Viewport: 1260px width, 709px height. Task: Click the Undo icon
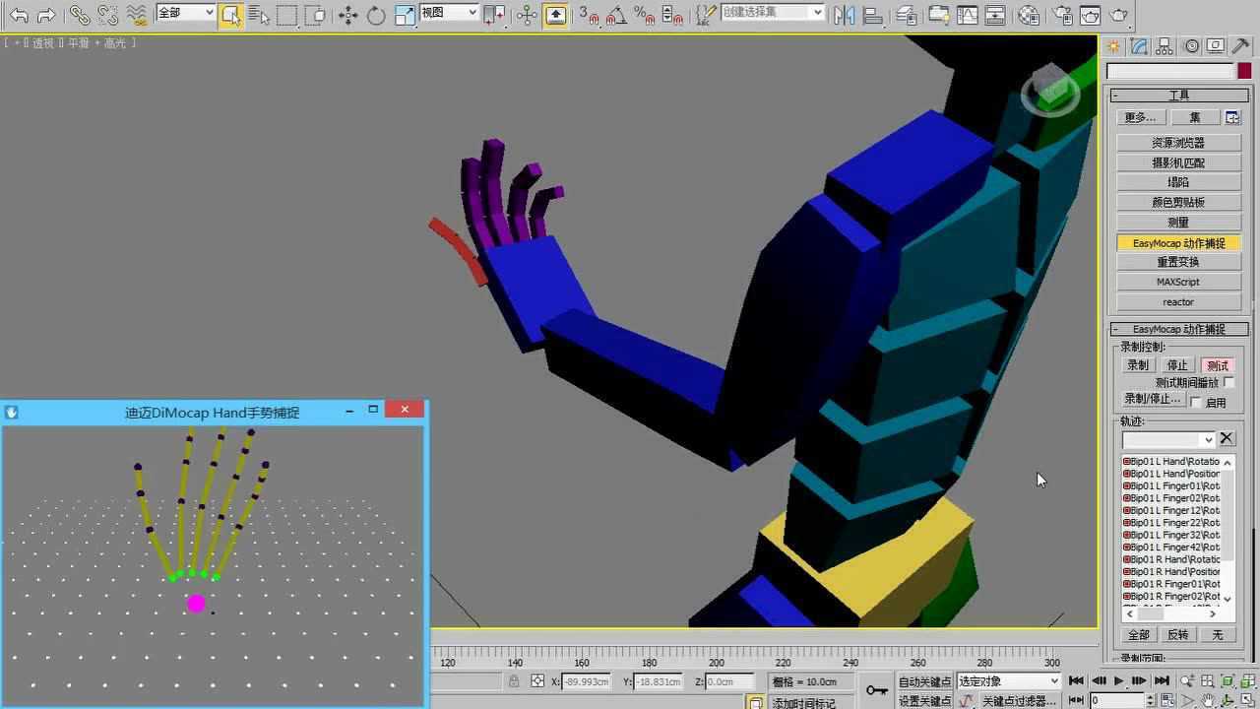point(21,14)
